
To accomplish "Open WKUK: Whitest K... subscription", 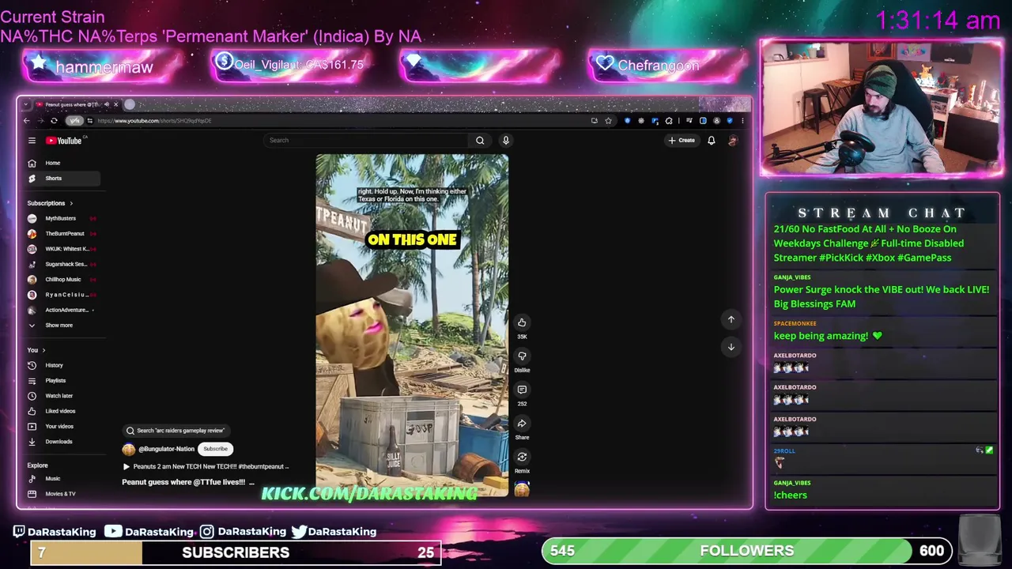I will [x=62, y=249].
